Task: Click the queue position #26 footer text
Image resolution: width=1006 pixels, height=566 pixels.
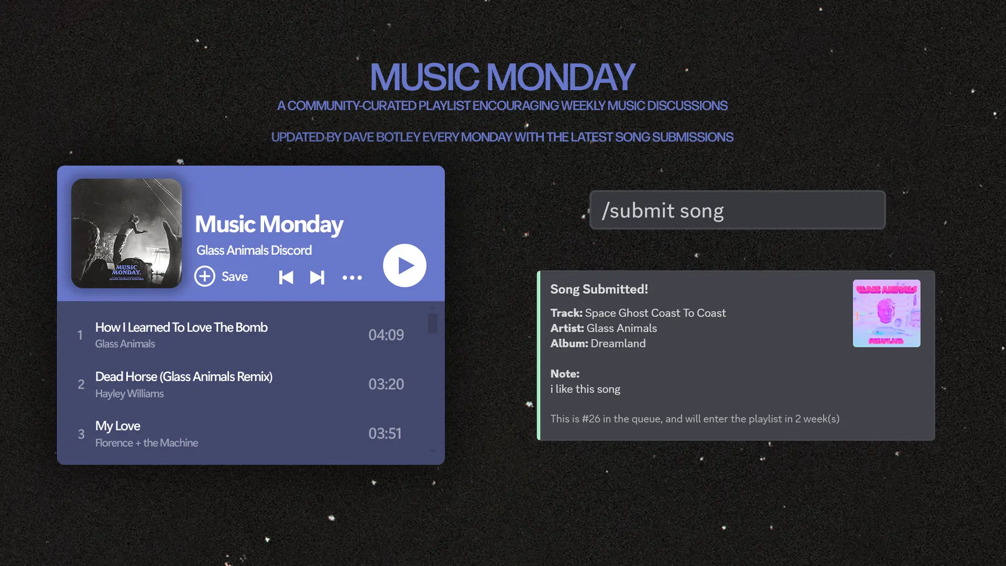Action: coord(695,419)
